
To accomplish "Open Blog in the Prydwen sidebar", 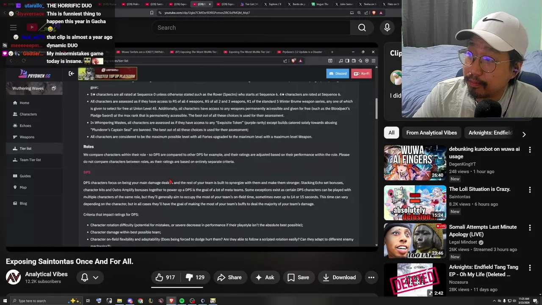I will 23,204.
